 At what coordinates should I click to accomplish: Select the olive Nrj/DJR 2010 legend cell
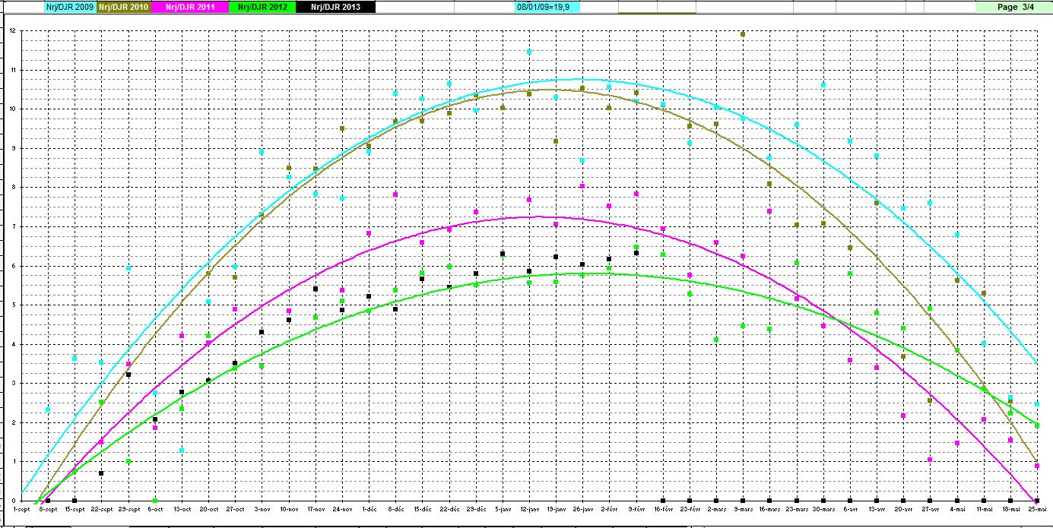click(x=122, y=7)
